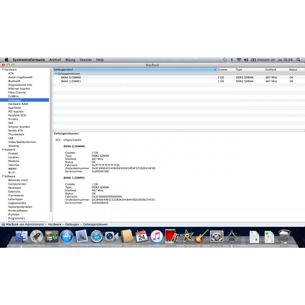Select Firewall under Netwerk

coord(13,153)
